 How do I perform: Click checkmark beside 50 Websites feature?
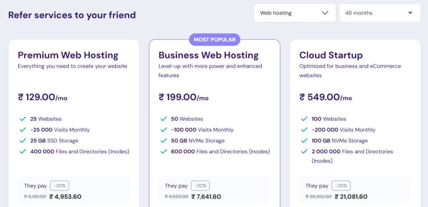pyautogui.click(x=163, y=119)
